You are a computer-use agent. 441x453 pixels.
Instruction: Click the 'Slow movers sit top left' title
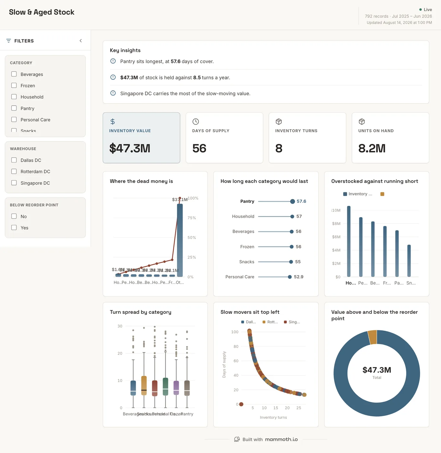(250, 312)
